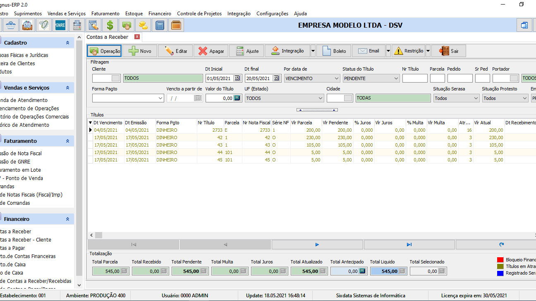This screenshot has width=536, height=301.
Task: Click the Cidade lookup button
Action: click(348, 98)
